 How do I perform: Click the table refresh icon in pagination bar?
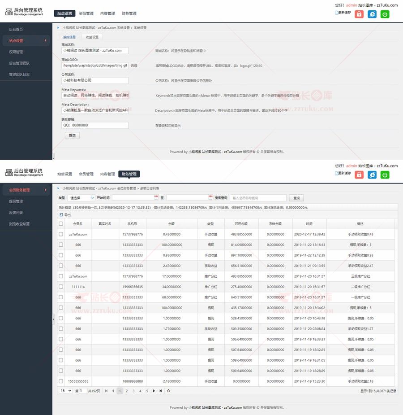(169, 391)
